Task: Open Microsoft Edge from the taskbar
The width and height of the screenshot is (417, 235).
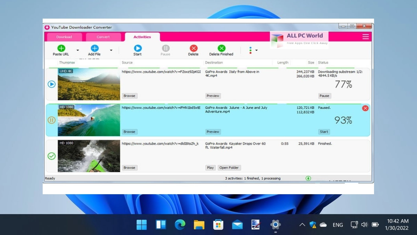Action: tap(180, 225)
